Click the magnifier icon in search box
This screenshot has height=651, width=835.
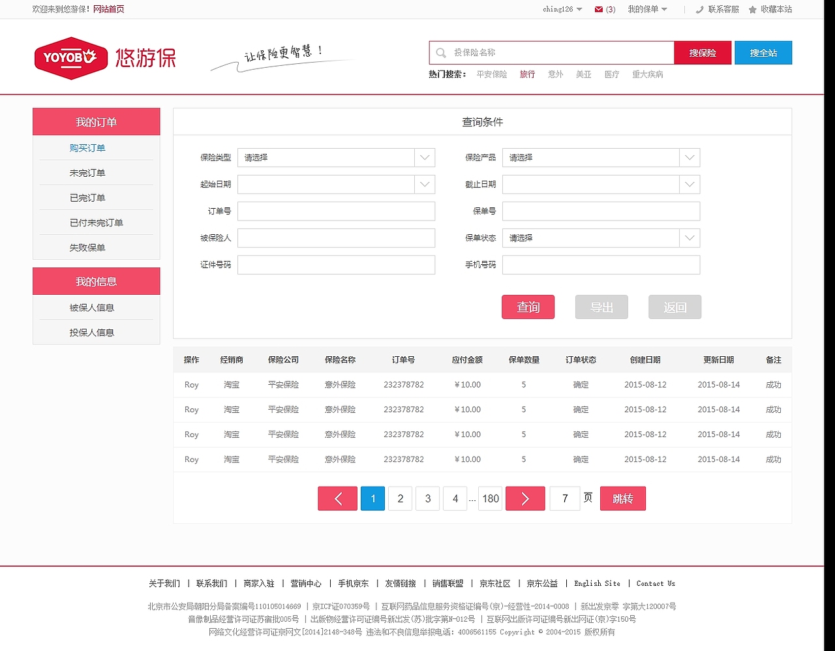coord(442,53)
